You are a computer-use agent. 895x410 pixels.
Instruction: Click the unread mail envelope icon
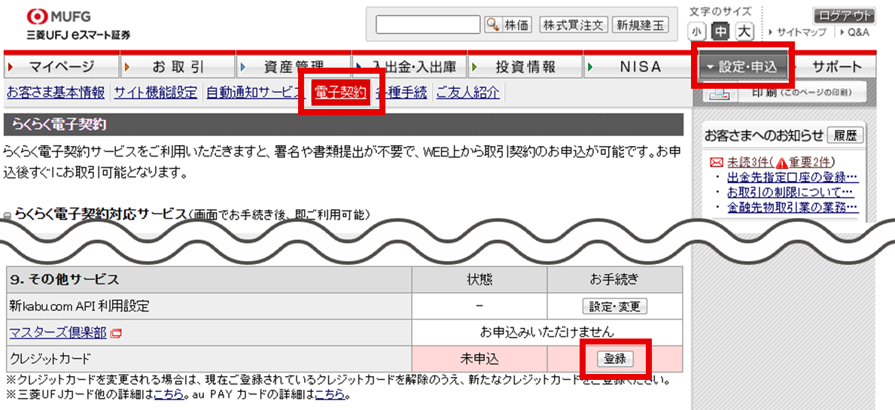(x=717, y=162)
